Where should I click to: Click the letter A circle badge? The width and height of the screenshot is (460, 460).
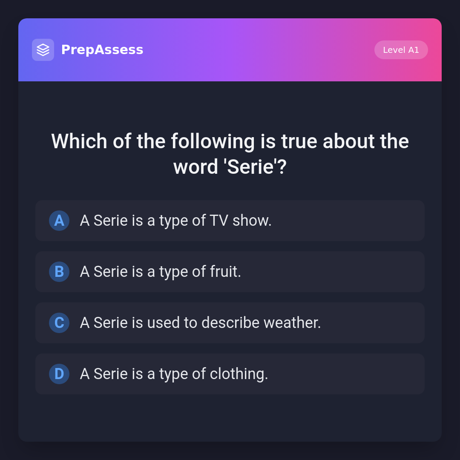(x=59, y=221)
